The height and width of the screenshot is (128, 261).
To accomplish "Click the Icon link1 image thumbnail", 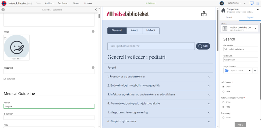I will (16, 48).
